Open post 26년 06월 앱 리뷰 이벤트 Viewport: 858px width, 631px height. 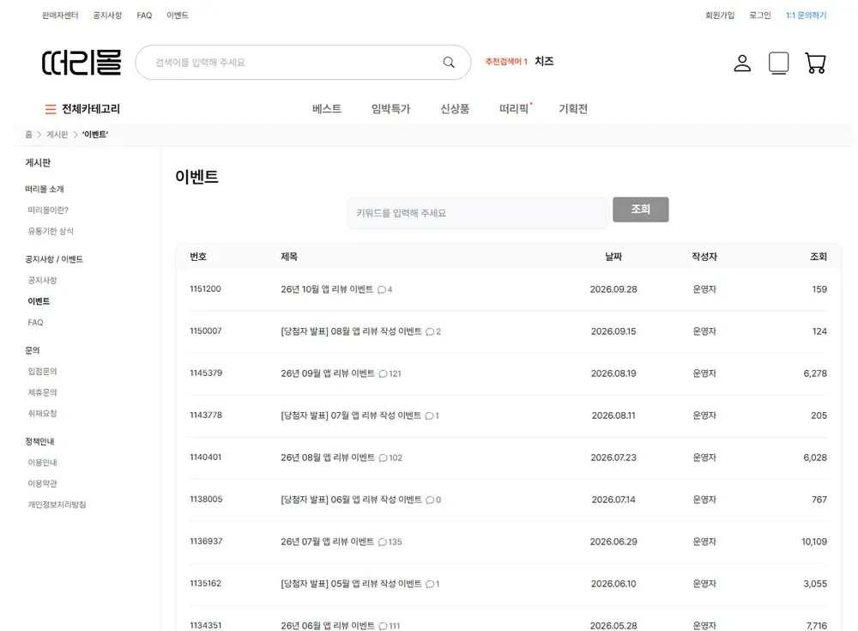pos(328,626)
